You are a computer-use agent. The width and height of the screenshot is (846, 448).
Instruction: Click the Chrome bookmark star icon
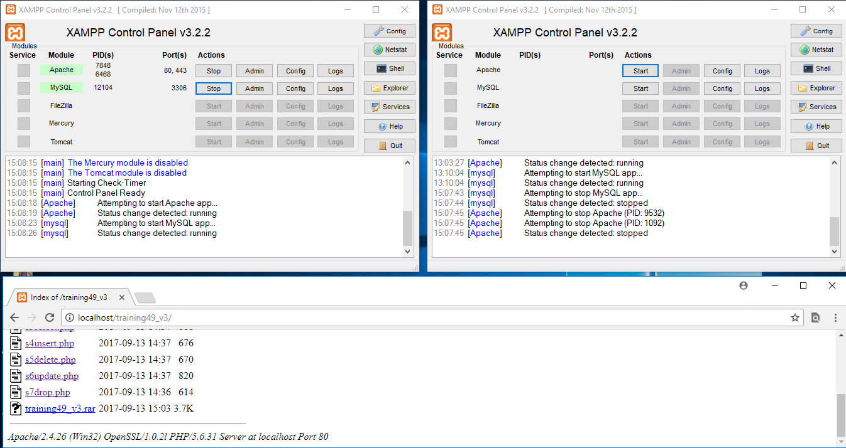795,318
